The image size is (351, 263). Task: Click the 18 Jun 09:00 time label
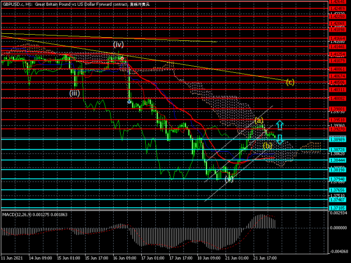click(x=209, y=258)
